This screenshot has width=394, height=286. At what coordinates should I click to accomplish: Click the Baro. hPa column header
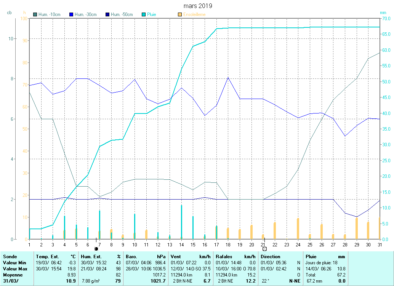[145, 257]
